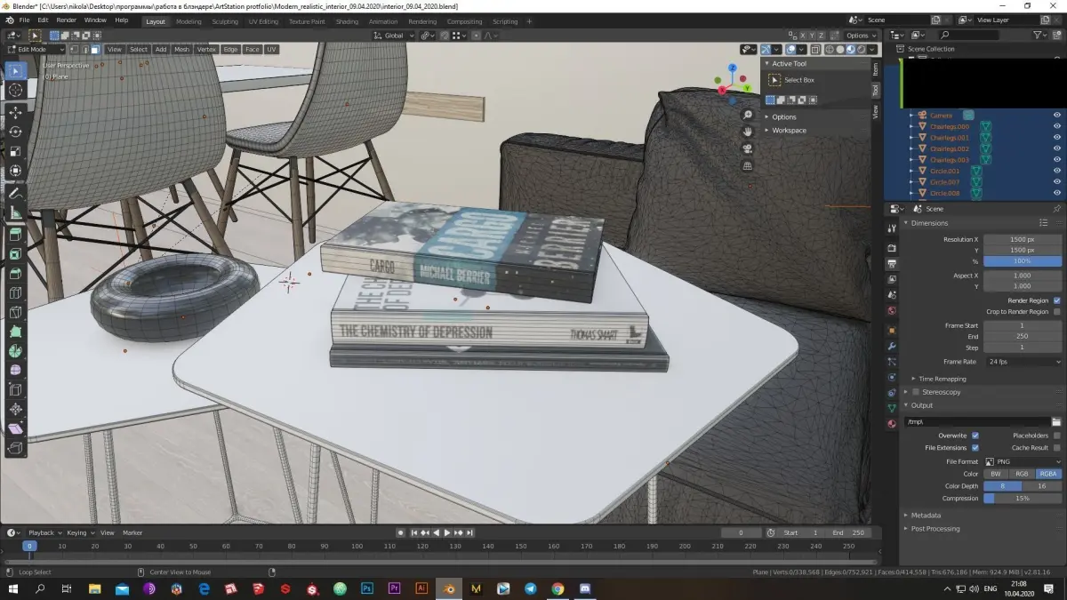This screenshot has width=1067, height=600.
Task: Switch orthographic/perspective with the grid icon
Action: point(747,165)
